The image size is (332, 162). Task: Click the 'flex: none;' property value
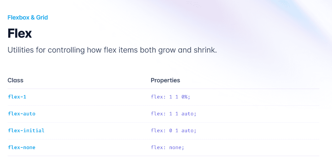tap(167, 147)
